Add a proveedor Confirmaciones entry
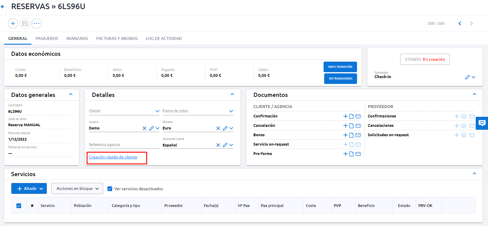The image size is (488, 226). click(x=457, y=116)
